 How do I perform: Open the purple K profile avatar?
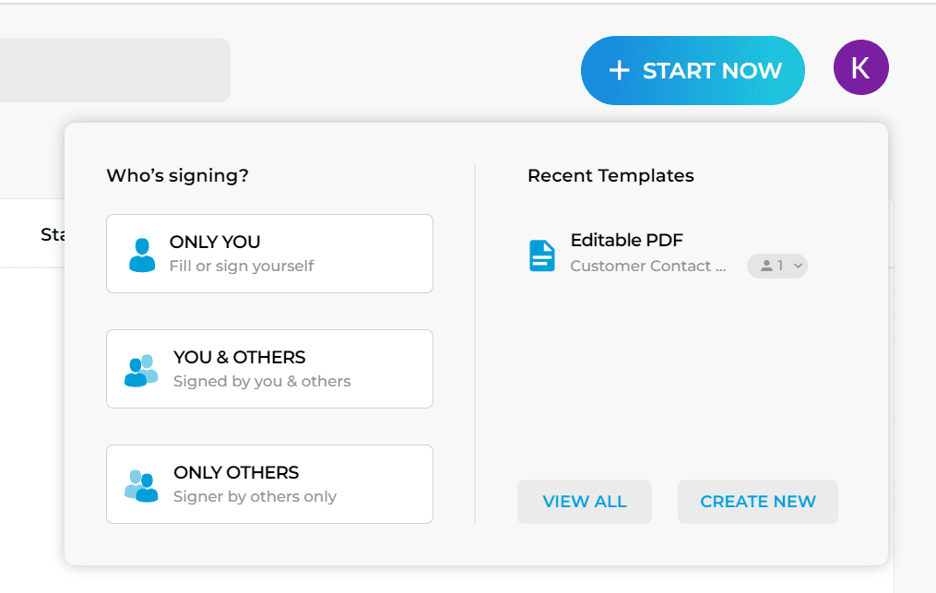[860, 68]
